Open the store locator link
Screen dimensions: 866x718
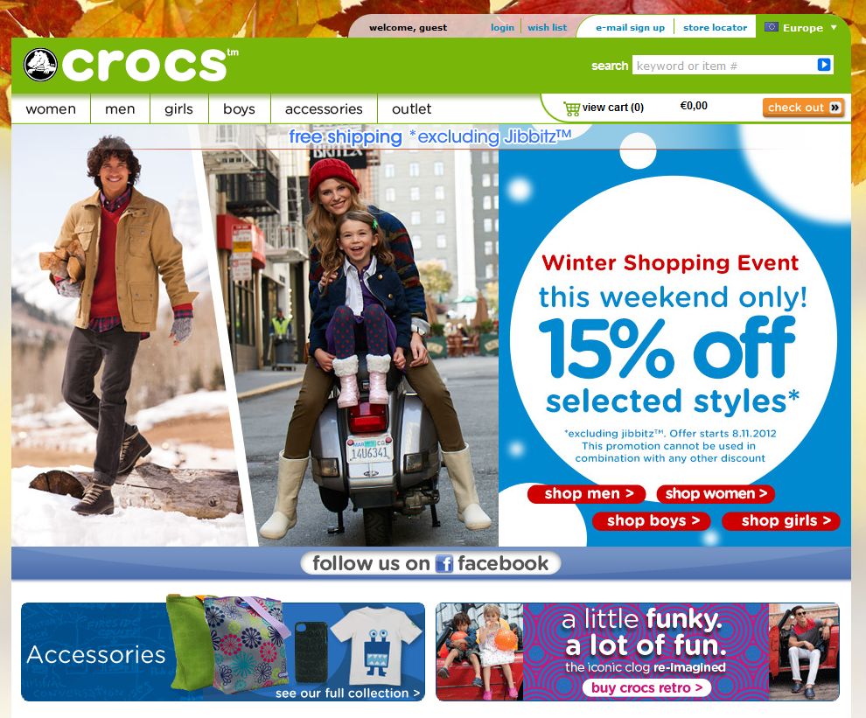coord(715,27)
